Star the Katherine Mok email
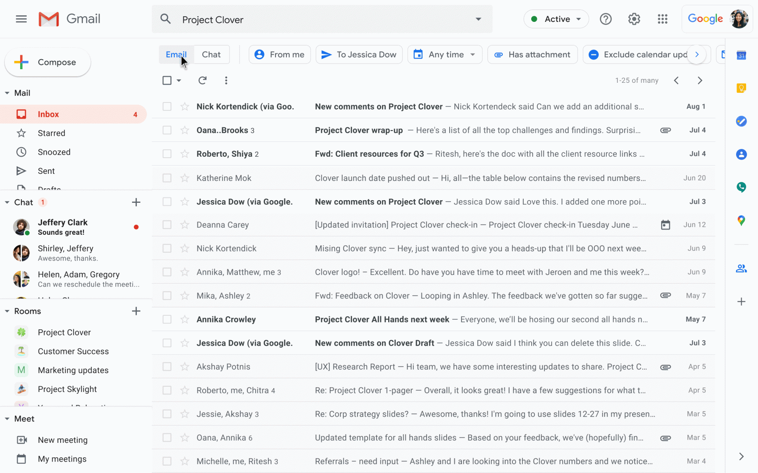This screenshot has height=473, width=758. pos(185,178)
